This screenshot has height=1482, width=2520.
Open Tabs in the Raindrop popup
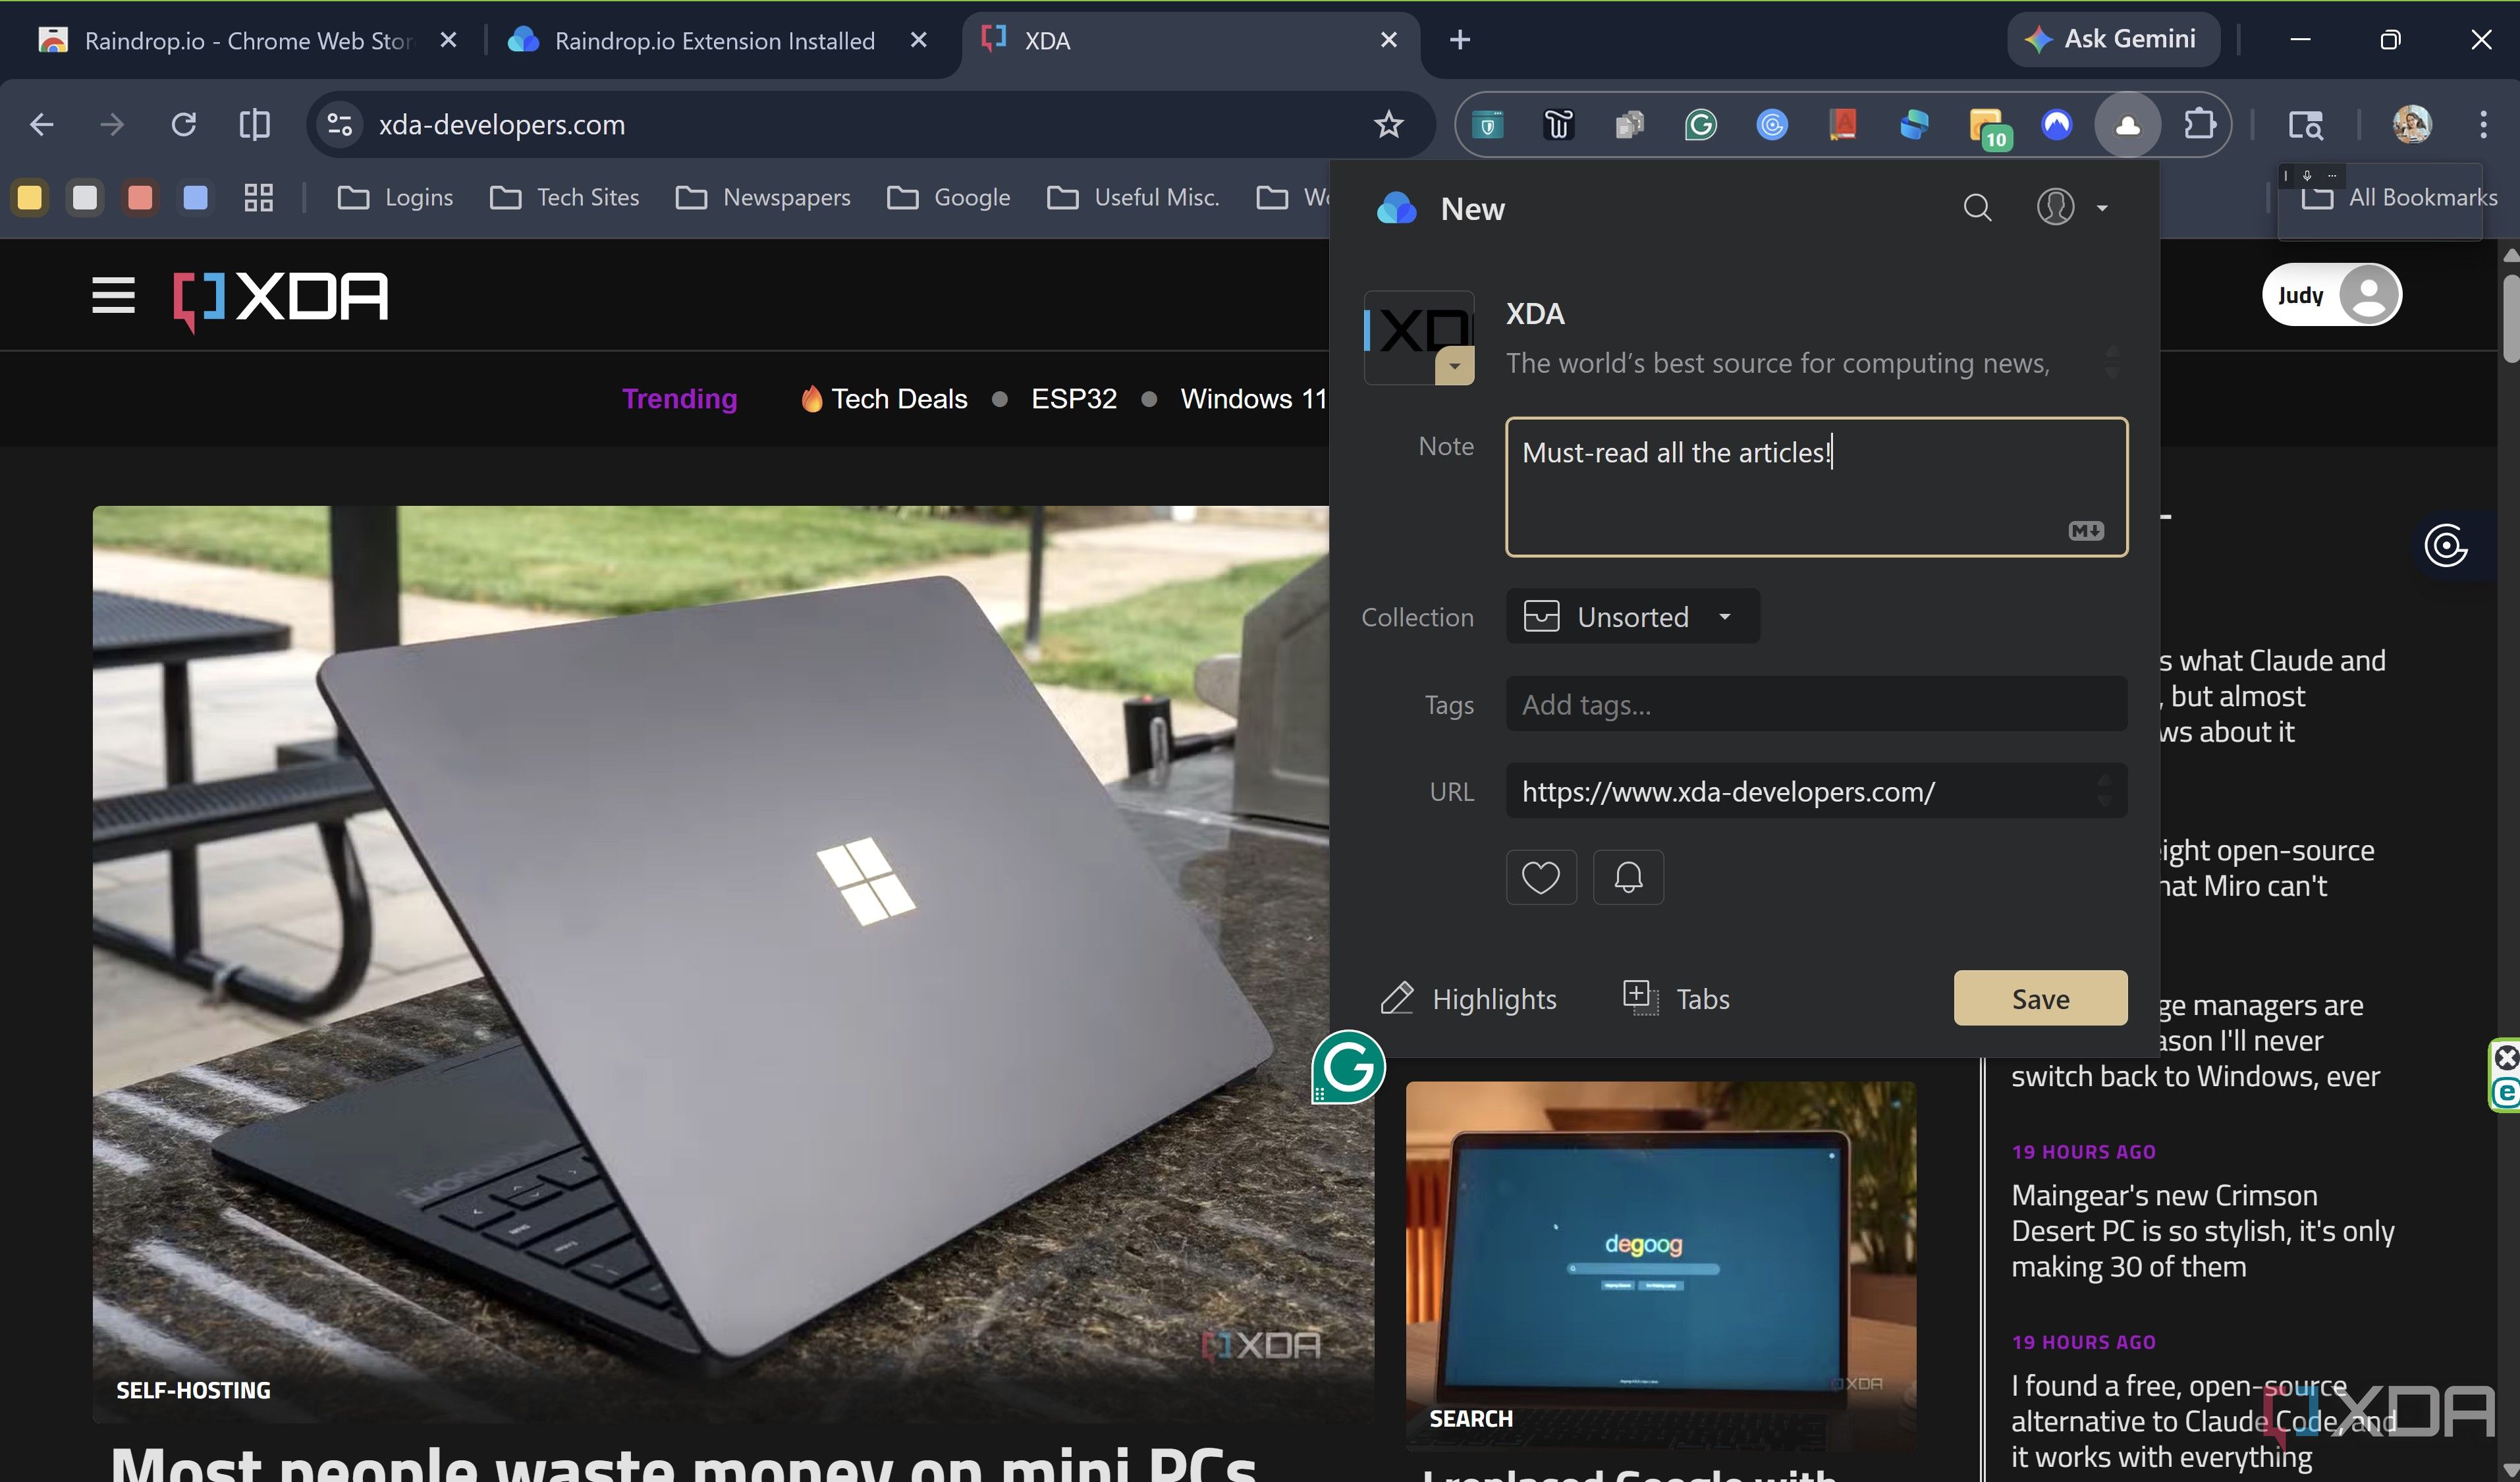coord(1675,999)
